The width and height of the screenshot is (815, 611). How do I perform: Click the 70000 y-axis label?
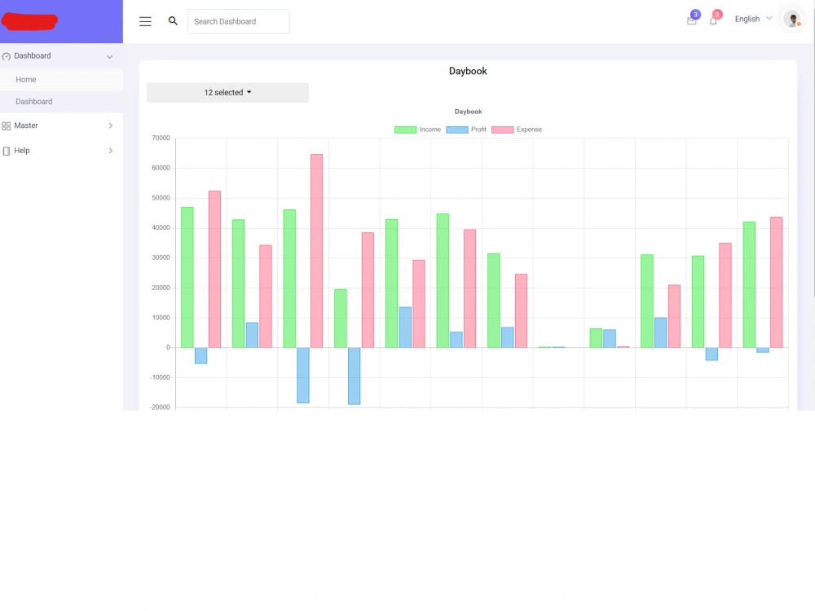coord(161,138)
